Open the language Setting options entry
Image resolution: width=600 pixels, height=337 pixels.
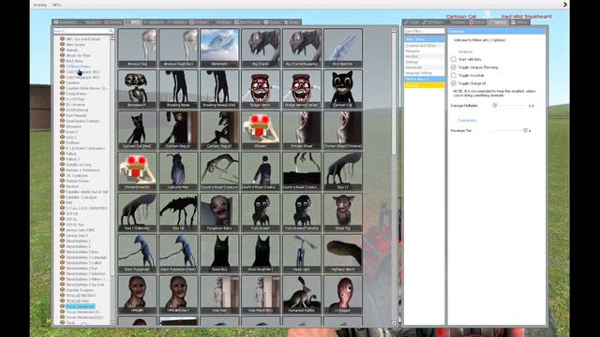[x=425, y=73]
